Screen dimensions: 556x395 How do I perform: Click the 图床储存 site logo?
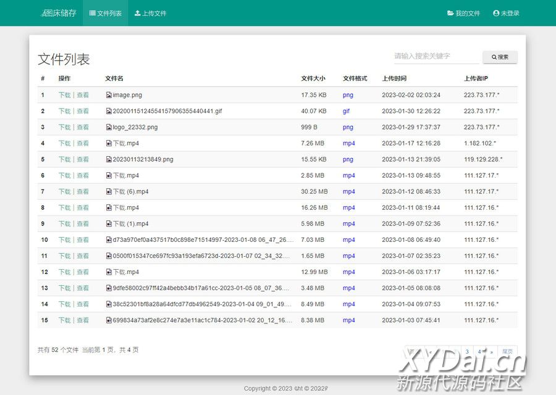pyautogui.click(x=59, y=13)
